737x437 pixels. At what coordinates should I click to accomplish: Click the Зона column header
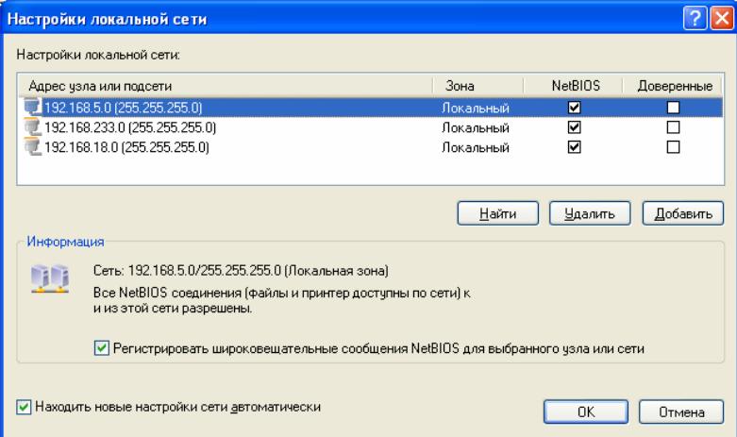478,86
